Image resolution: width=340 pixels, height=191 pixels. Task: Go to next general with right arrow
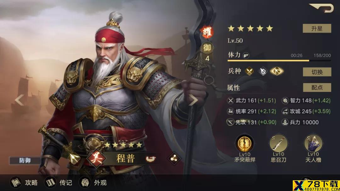(193, 100)
